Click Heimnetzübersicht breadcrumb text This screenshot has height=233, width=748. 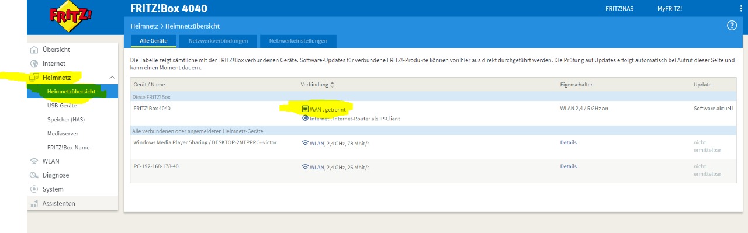coord(193,26)
